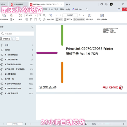Click the fit page icon

[31, 20]
